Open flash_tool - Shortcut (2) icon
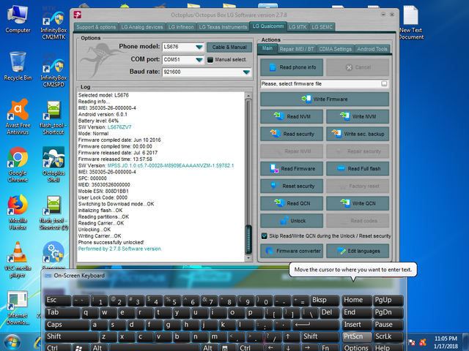The width and height of the screenshot is (469, 351). [x=53, y=213]
